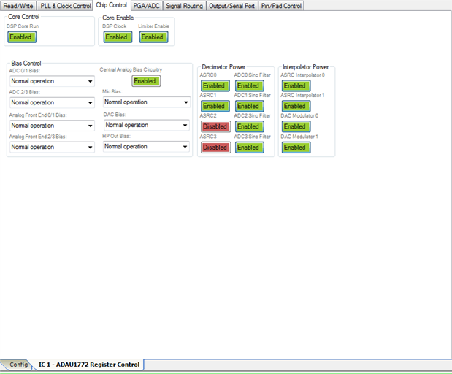Image resolution: width=452 pixels, height=374 pixels.
Task: Toggle ASRC Interpolator 0 power
Action: click(x=296, y=86)
